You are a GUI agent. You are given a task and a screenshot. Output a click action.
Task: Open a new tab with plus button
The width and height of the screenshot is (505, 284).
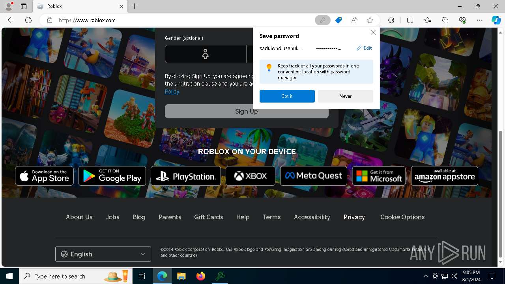tap(135, 6)
